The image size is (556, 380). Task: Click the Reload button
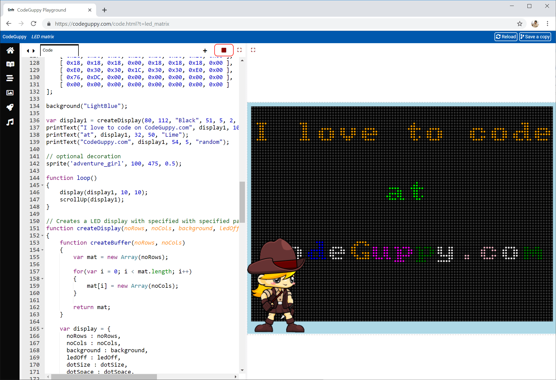click(x=506, y=36)
